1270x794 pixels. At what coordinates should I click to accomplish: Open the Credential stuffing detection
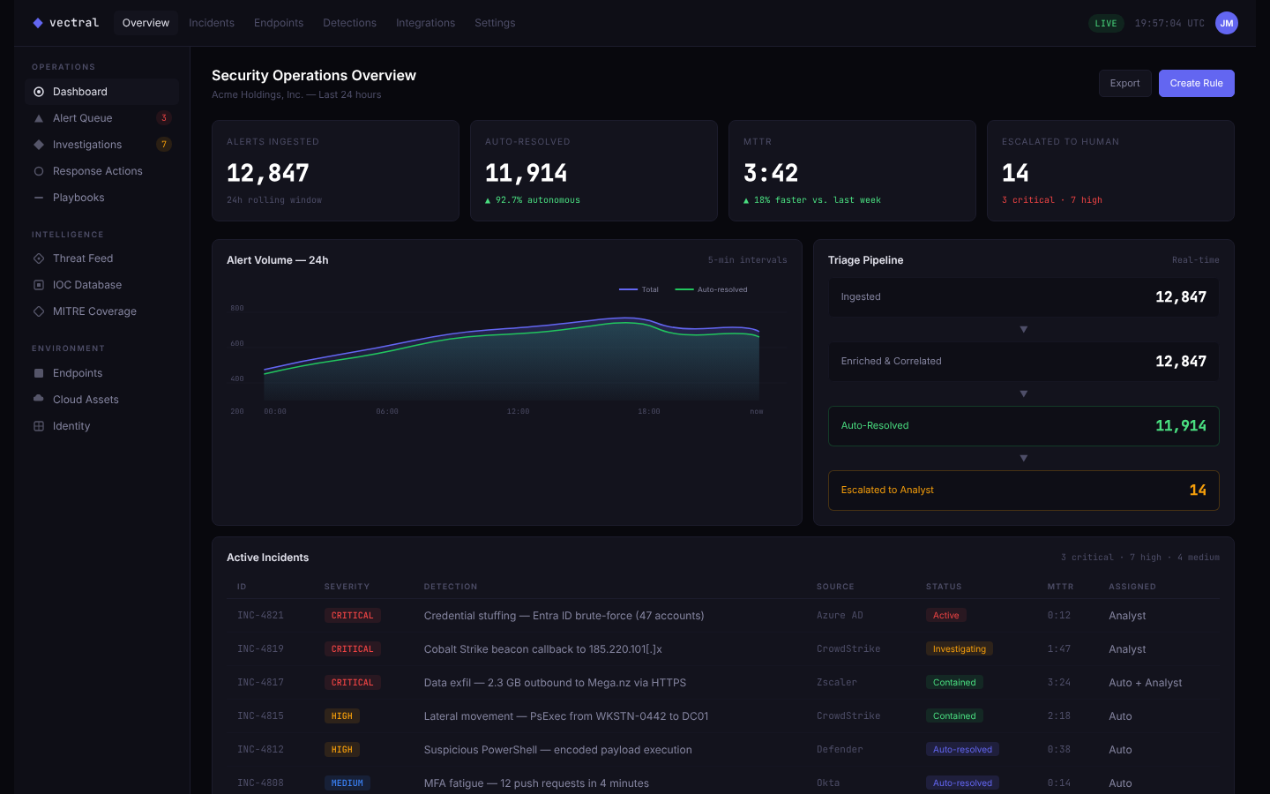(x=564, y=616)
